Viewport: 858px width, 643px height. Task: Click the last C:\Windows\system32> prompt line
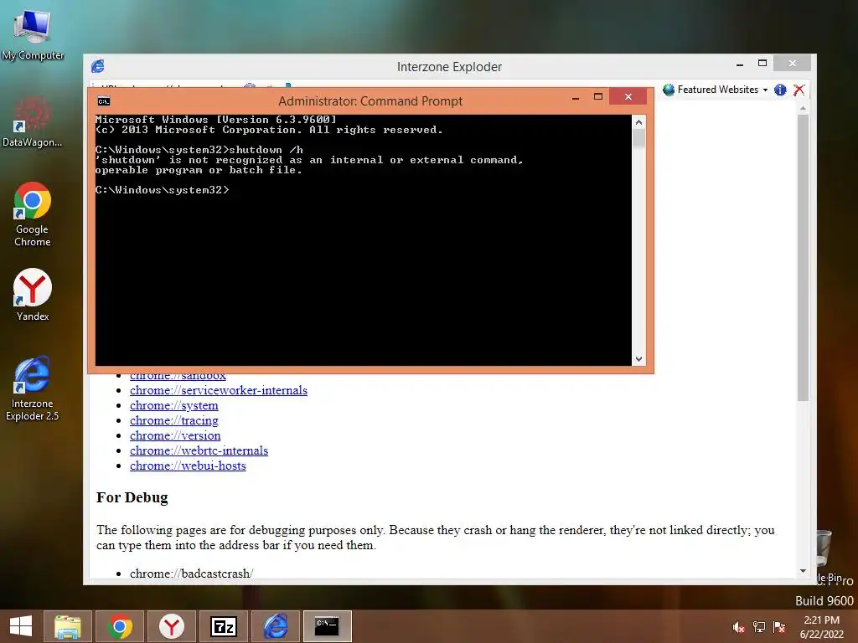point(162,190)
